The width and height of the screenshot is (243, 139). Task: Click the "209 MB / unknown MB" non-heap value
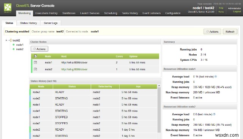tap(207, 92)
